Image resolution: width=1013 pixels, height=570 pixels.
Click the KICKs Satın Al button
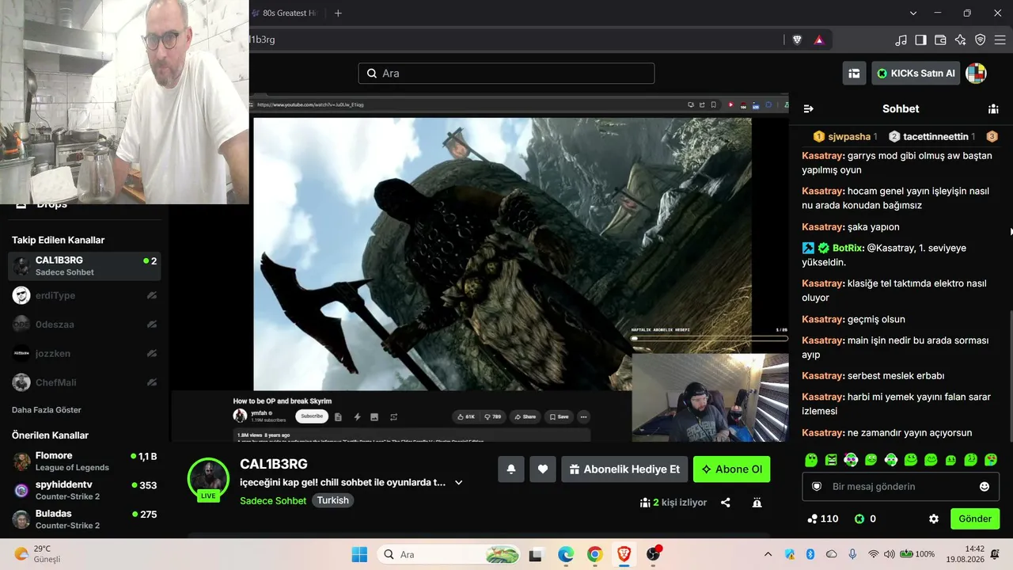point(916,73)
